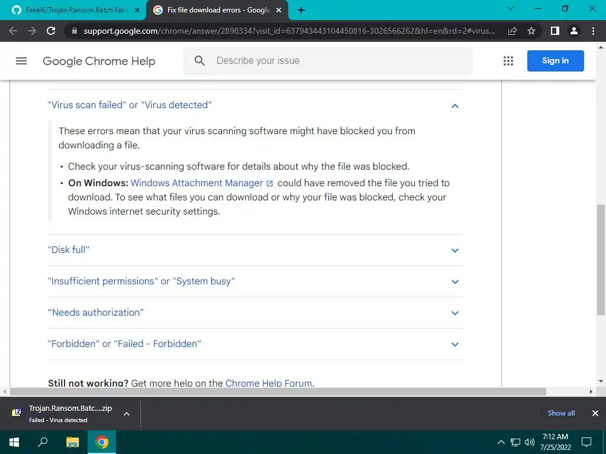
Task: Open the download item options chevron
Action: click(x=127, y=413)
